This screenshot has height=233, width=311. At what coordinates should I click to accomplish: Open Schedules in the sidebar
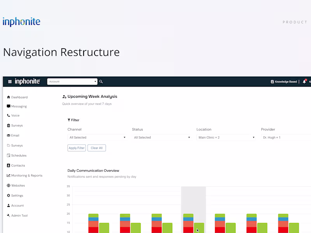click(17, 155)
